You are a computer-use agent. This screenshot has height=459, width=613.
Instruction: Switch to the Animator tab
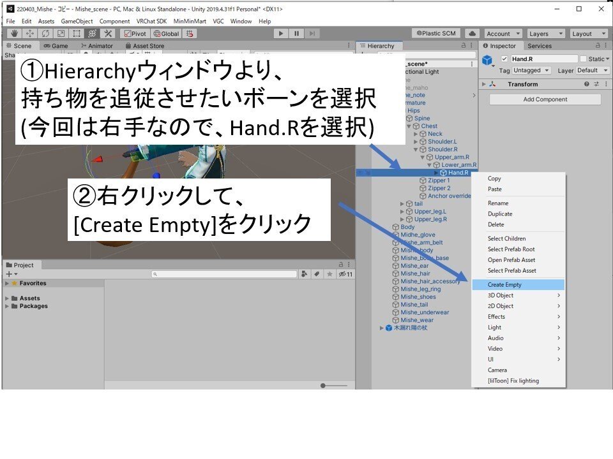[97, 46]
